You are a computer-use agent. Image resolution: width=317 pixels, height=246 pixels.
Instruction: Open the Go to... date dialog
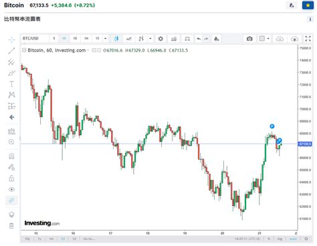click(x=89, y=239)
